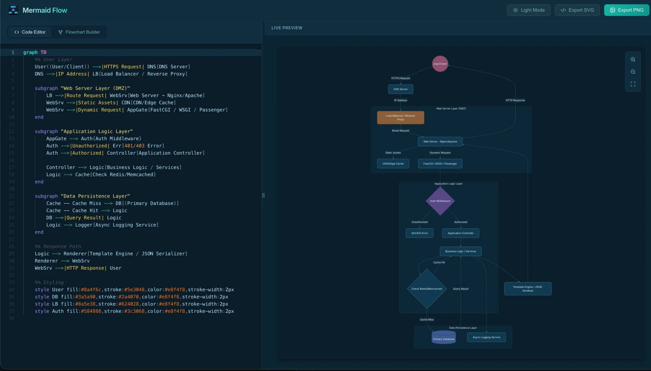This screenshot has height=371, width=651.
Task: Click the FastCGI / WSGI / Passenger node
Action: (440, 164)
